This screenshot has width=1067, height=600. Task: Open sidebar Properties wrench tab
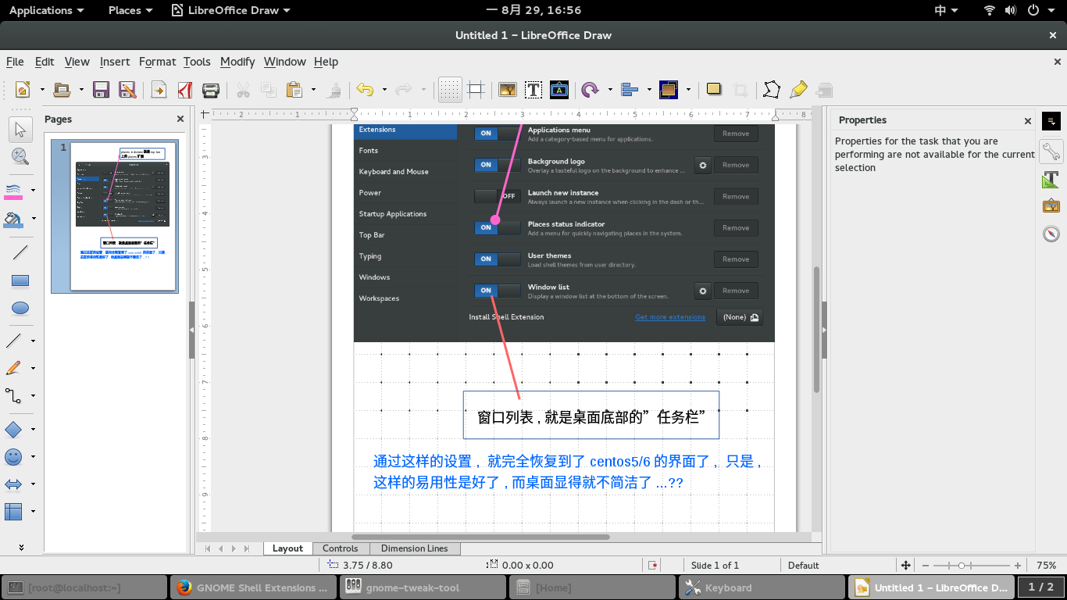(x=1051, y=151)
